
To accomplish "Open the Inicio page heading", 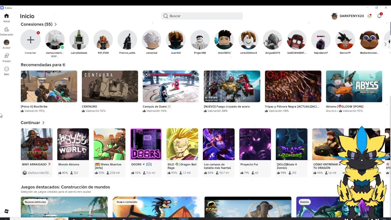I will click(x=27, y=16).
